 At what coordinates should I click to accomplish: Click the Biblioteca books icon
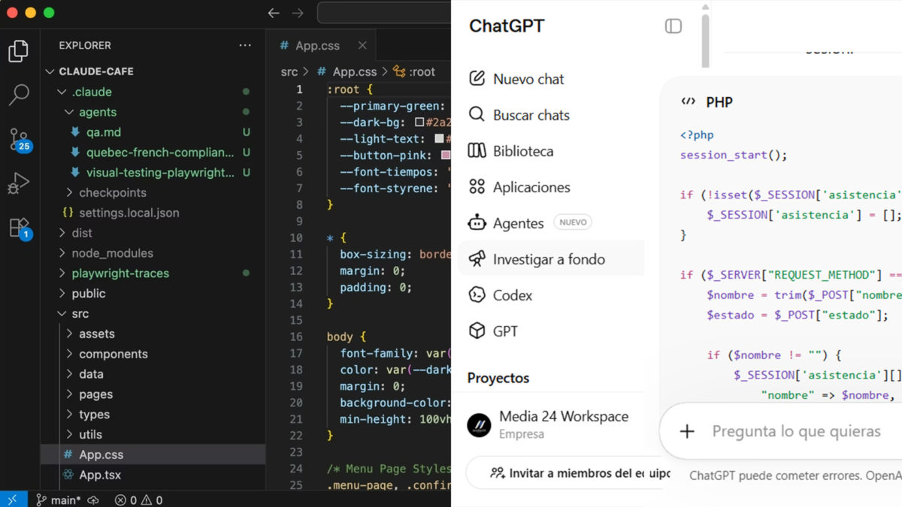[477, 150]
